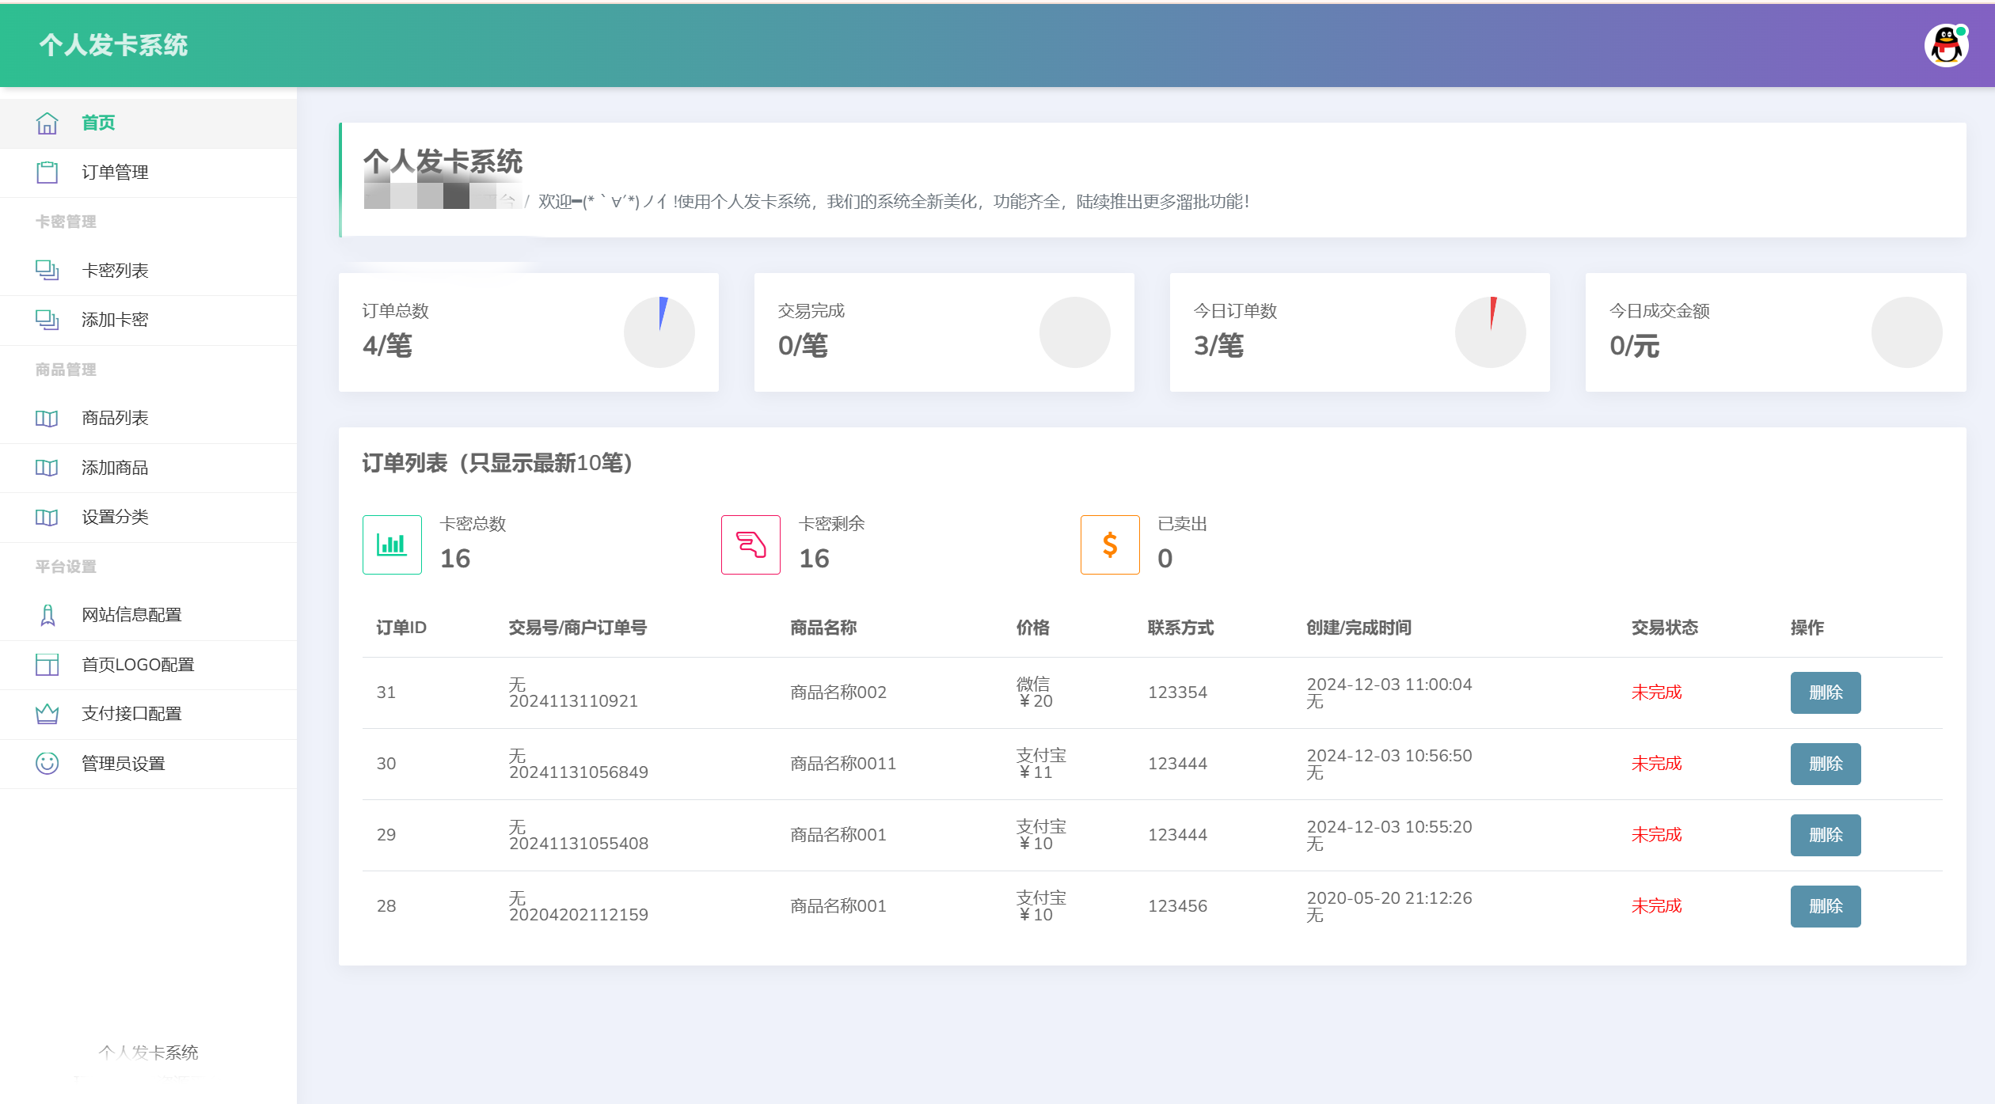Viewport: 1995px width, 1104px height.
Task: Select 商品列表 from the sidebar
Action: coord(148,419)
